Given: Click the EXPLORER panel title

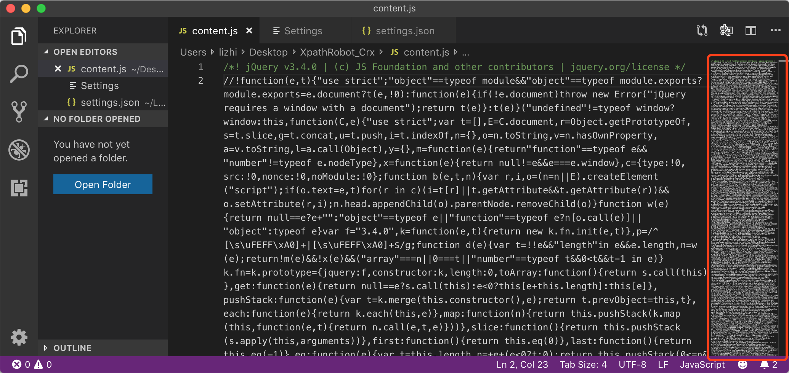Looking at the screenshot, I should 75,30.
